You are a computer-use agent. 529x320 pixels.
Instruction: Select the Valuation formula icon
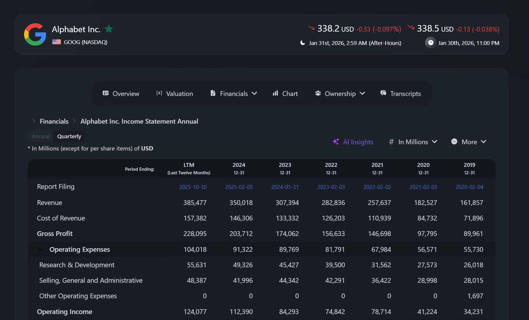(159, 93)
